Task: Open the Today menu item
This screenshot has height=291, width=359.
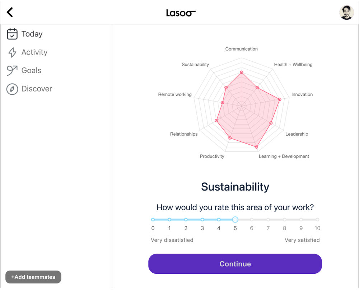Action: [x=32, y=34]
